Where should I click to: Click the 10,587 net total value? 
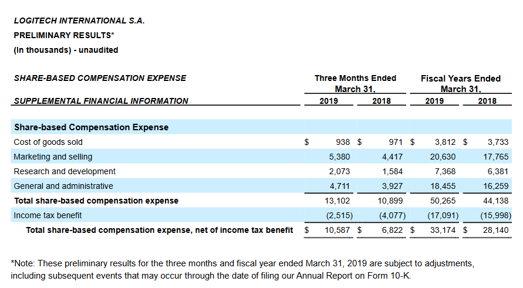(x=337, y=230)
